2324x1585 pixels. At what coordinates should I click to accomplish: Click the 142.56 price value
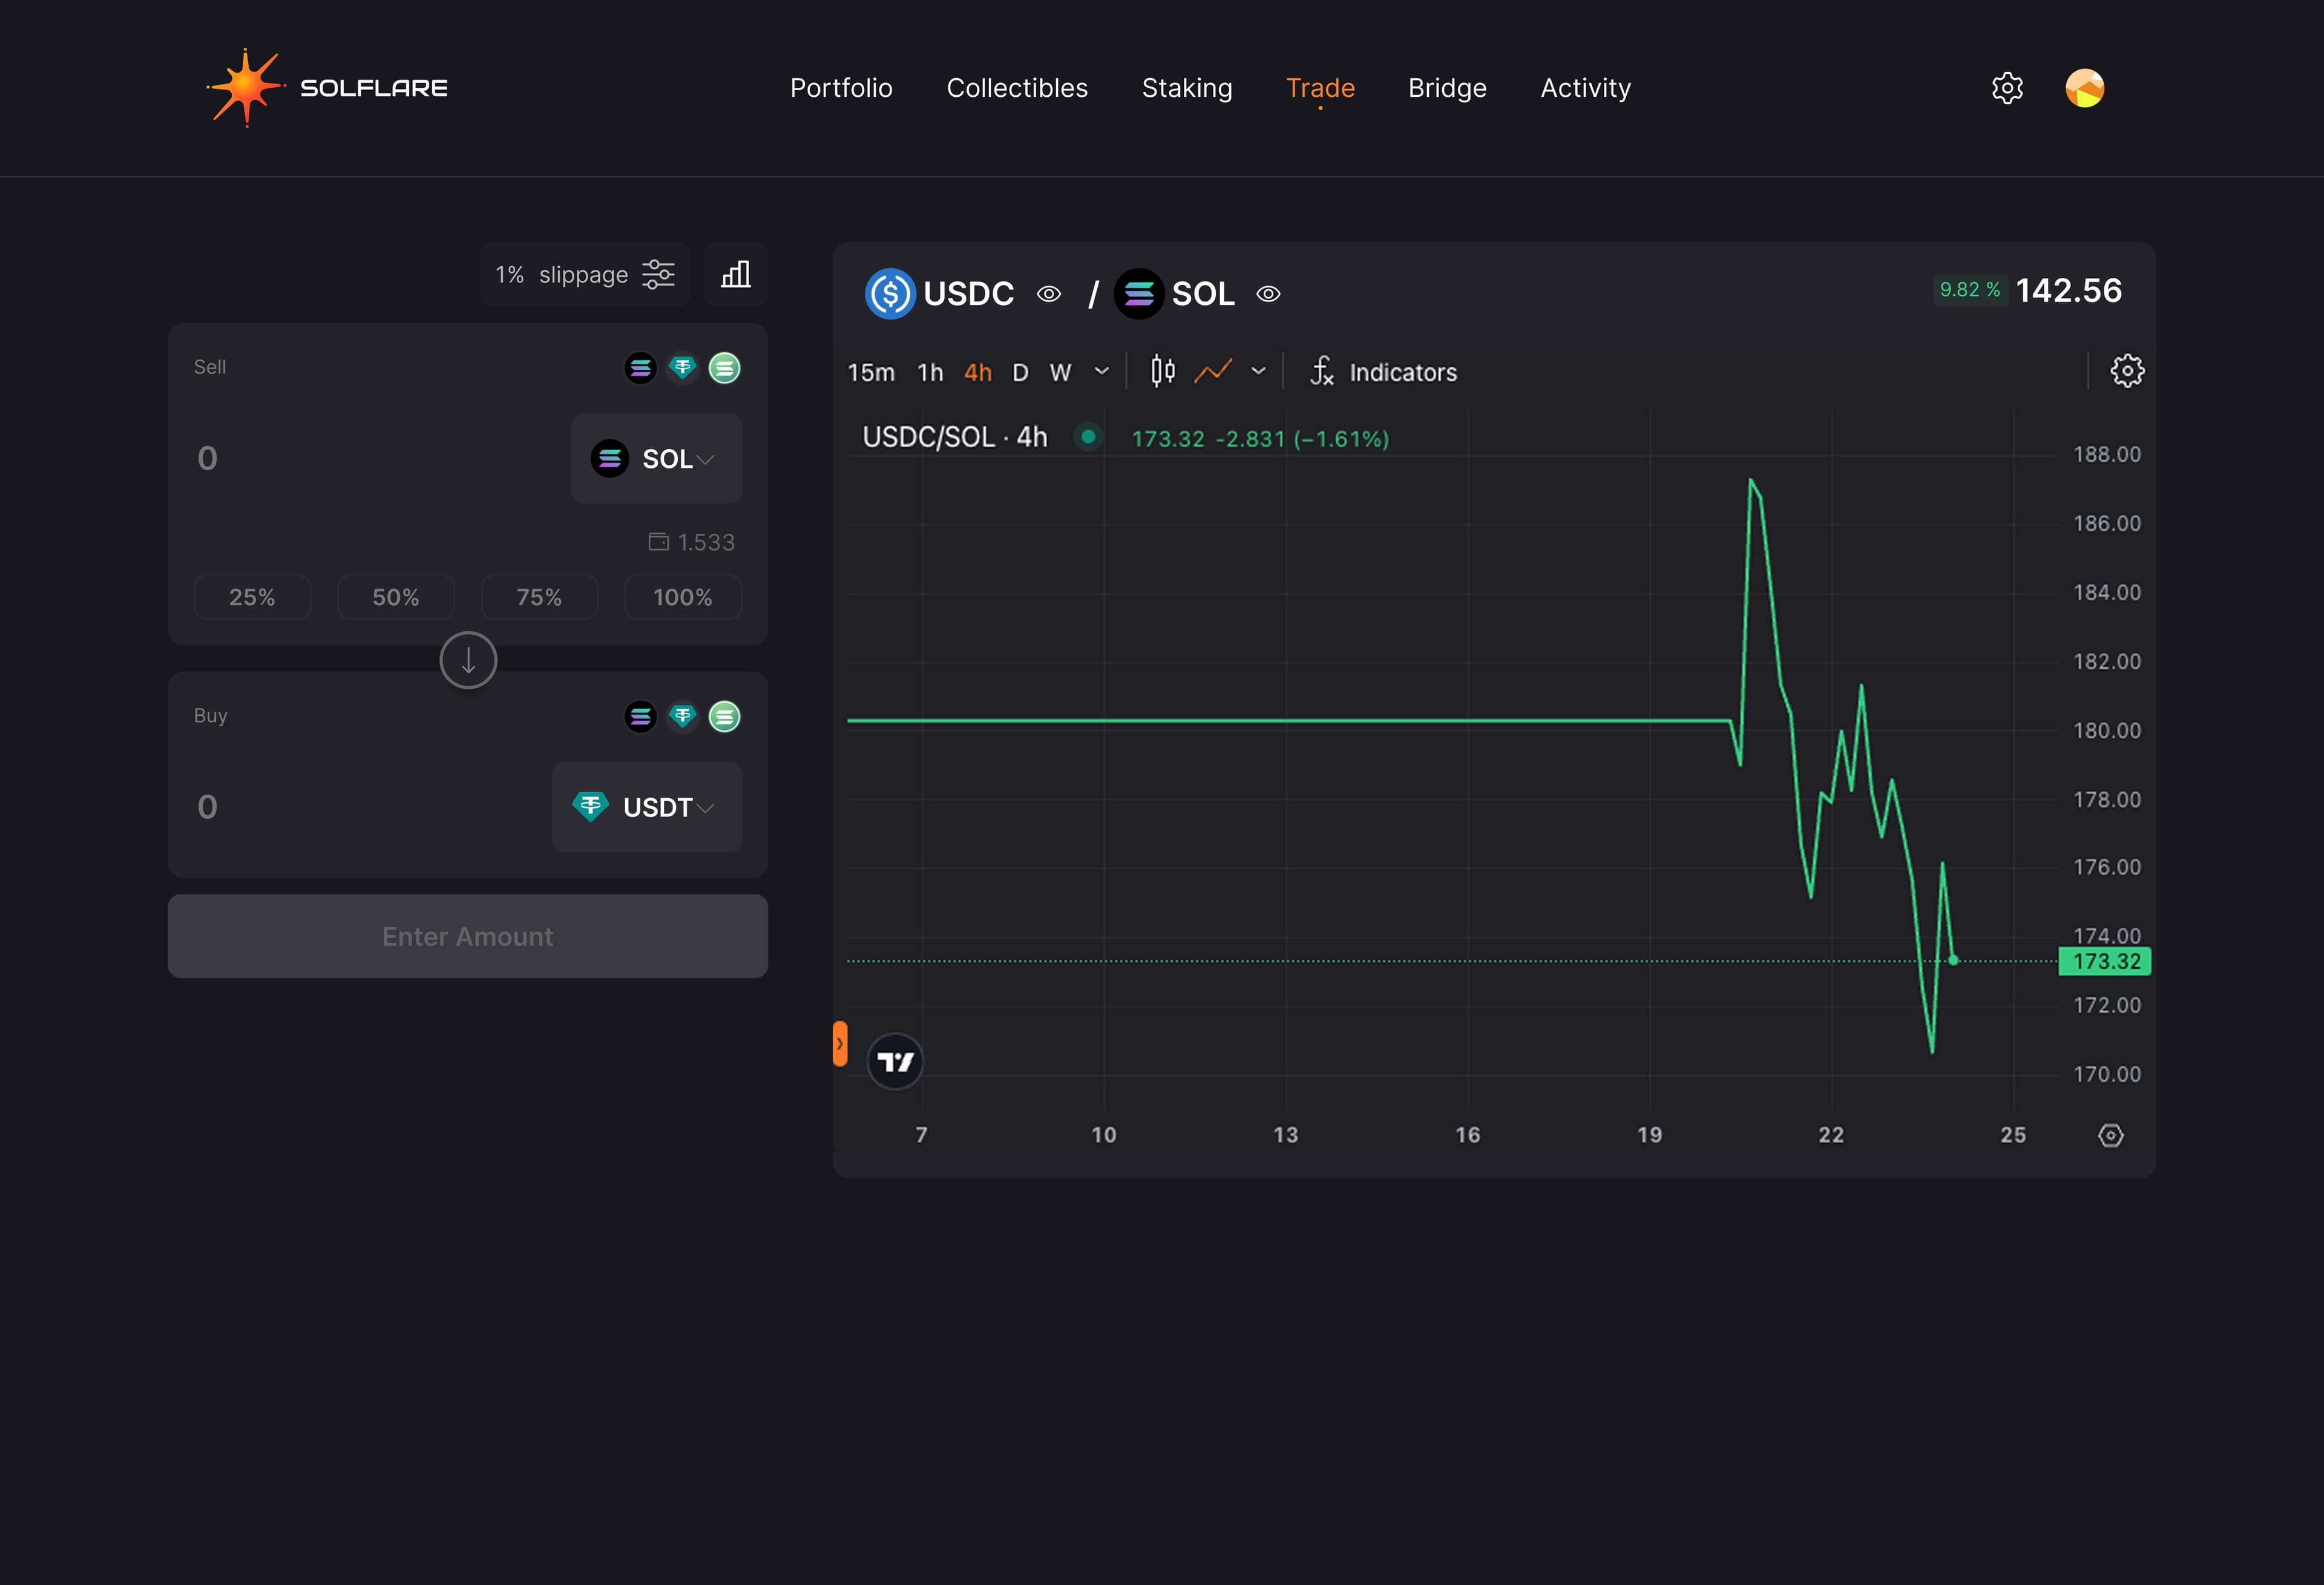tap(2068, 290)
